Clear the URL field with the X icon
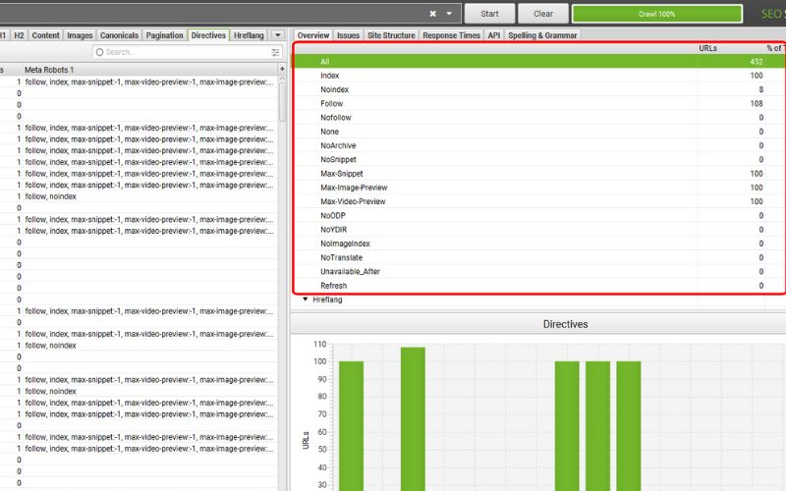The width and height of the screenshot is (786, 491). point(432,14)
